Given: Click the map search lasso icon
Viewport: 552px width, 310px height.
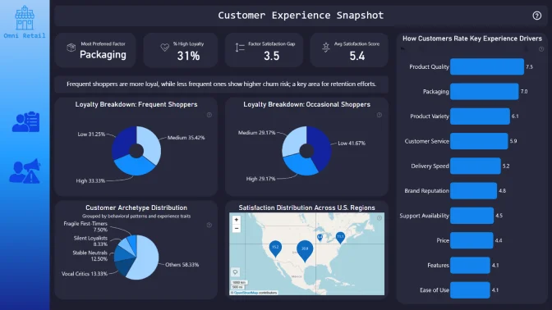Looking at the screenshot, I should (x=236, y=272).
